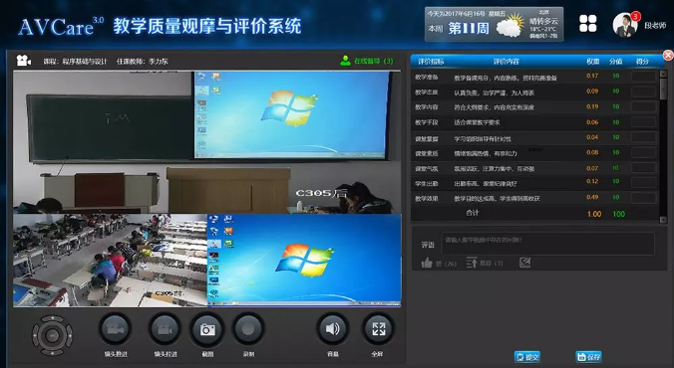The height and width of the screenshot is (368, 674).
Task: Click the 音量 speaker volume icon
Action: pyautogui.click(x=333, y=329)
